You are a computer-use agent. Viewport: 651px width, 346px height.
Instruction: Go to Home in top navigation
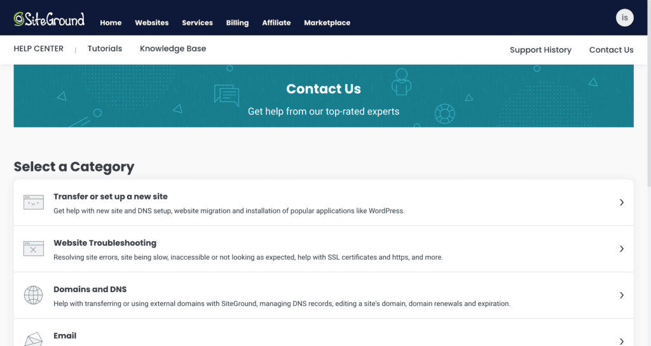(111, 23)
